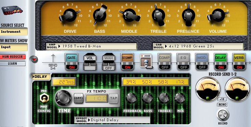Click the RECORD level knob
The width and height of the screenshot is (251, 127).
coord(223,115)
